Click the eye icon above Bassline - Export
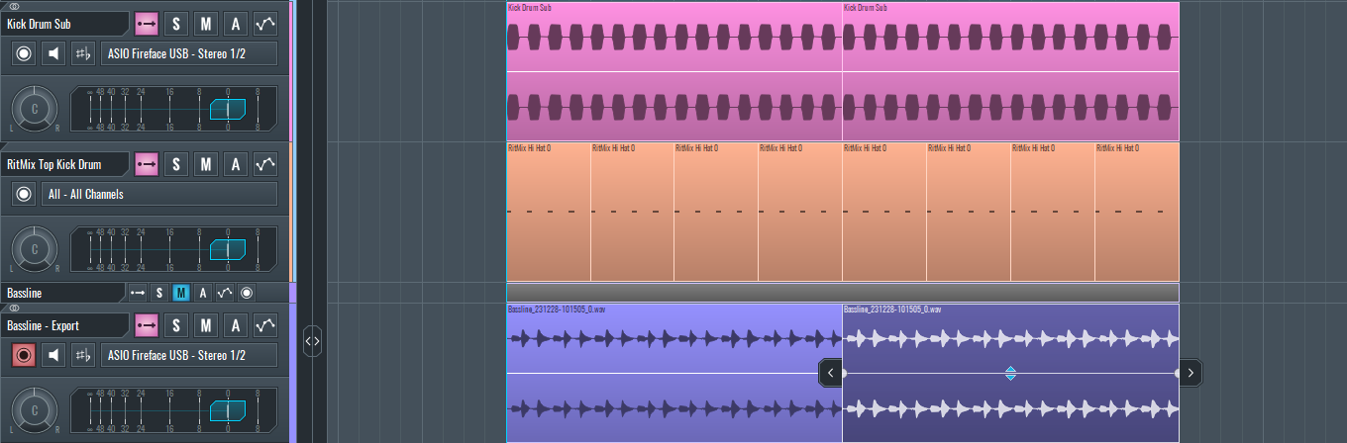1347x443 pixels. click(14, 308)
